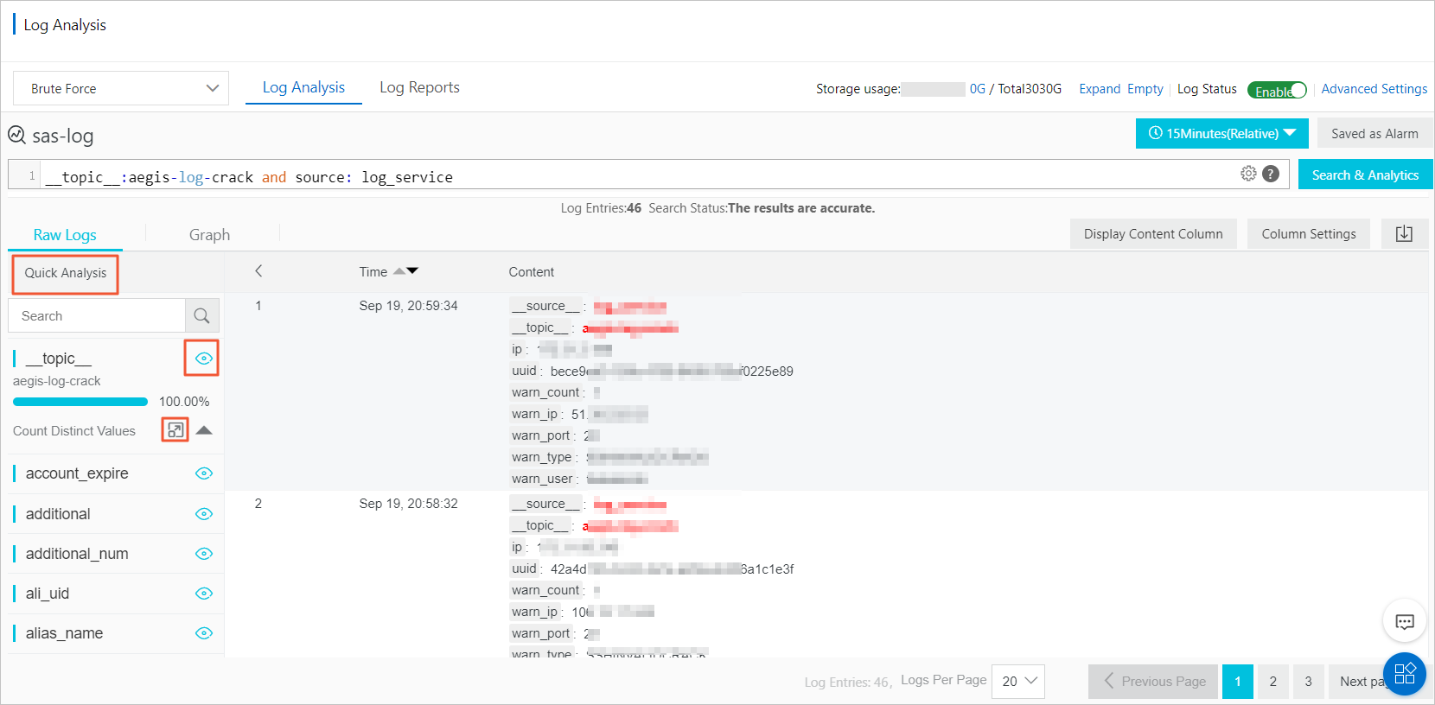Toggle visibility eye for account_expire field

[x=203, y=473]
